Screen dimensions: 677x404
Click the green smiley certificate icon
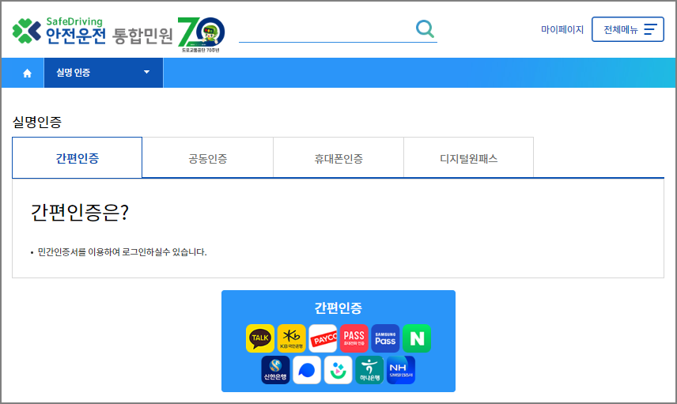[338, 370]
